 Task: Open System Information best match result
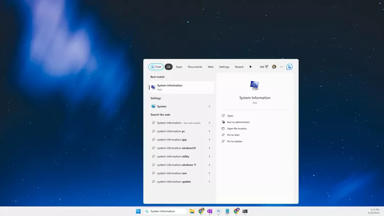[x=181, y=87]
